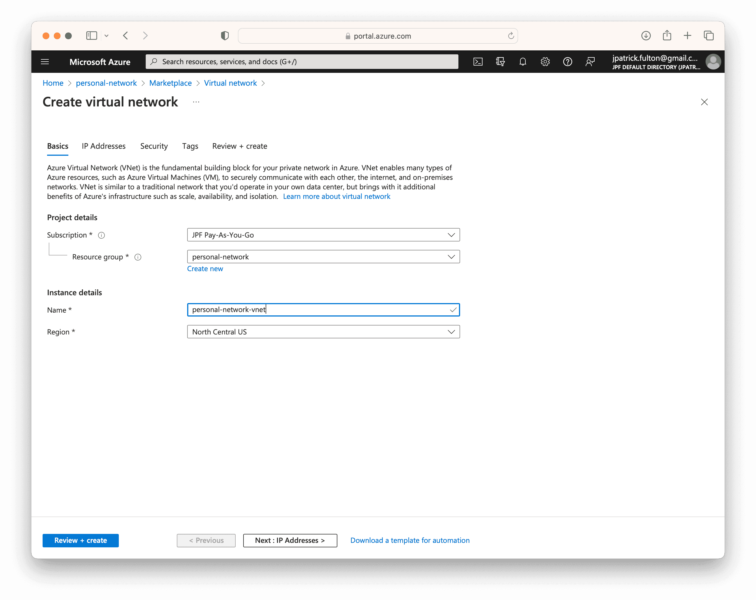Open Learn more about virtual network link

point(337,196)
